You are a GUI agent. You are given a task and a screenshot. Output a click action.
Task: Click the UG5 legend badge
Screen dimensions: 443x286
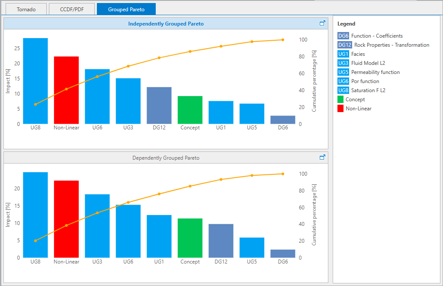pyautogui.click(x=343, y=72)
